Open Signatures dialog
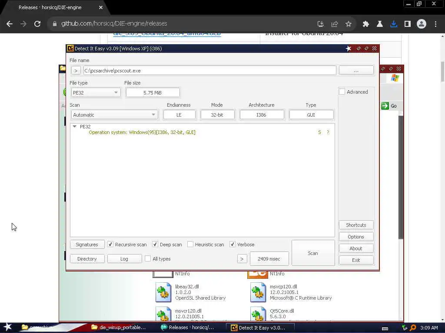 (x=87, y=245)
